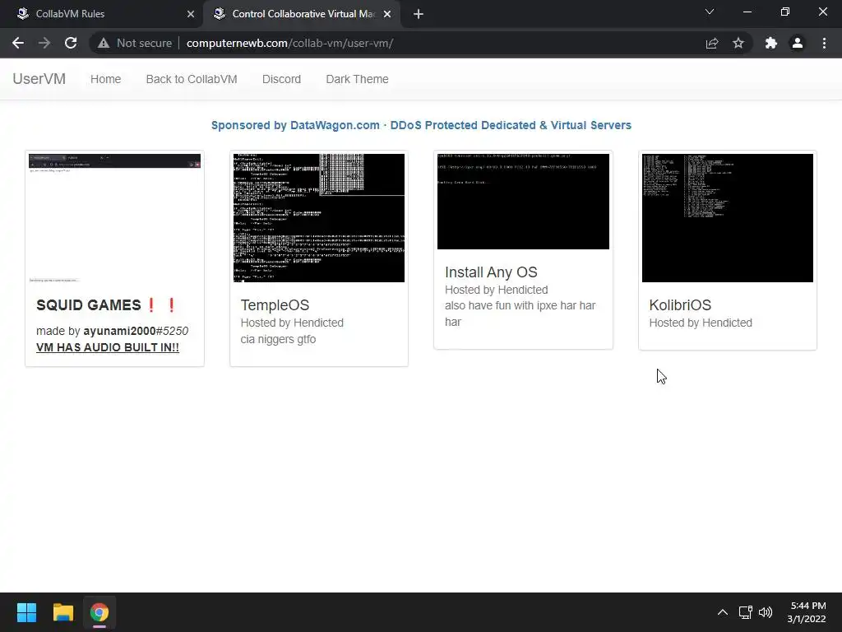Click the Chrome taskbar icon
Viewport: 842px width, 632px height.
(99, 612)
